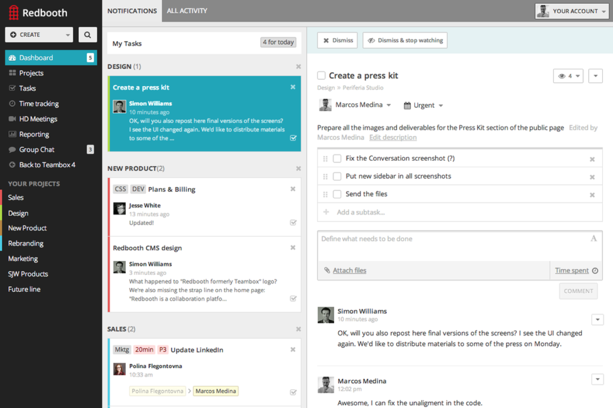Remove the Send the files subtask
613x408 pixels.
592,195
